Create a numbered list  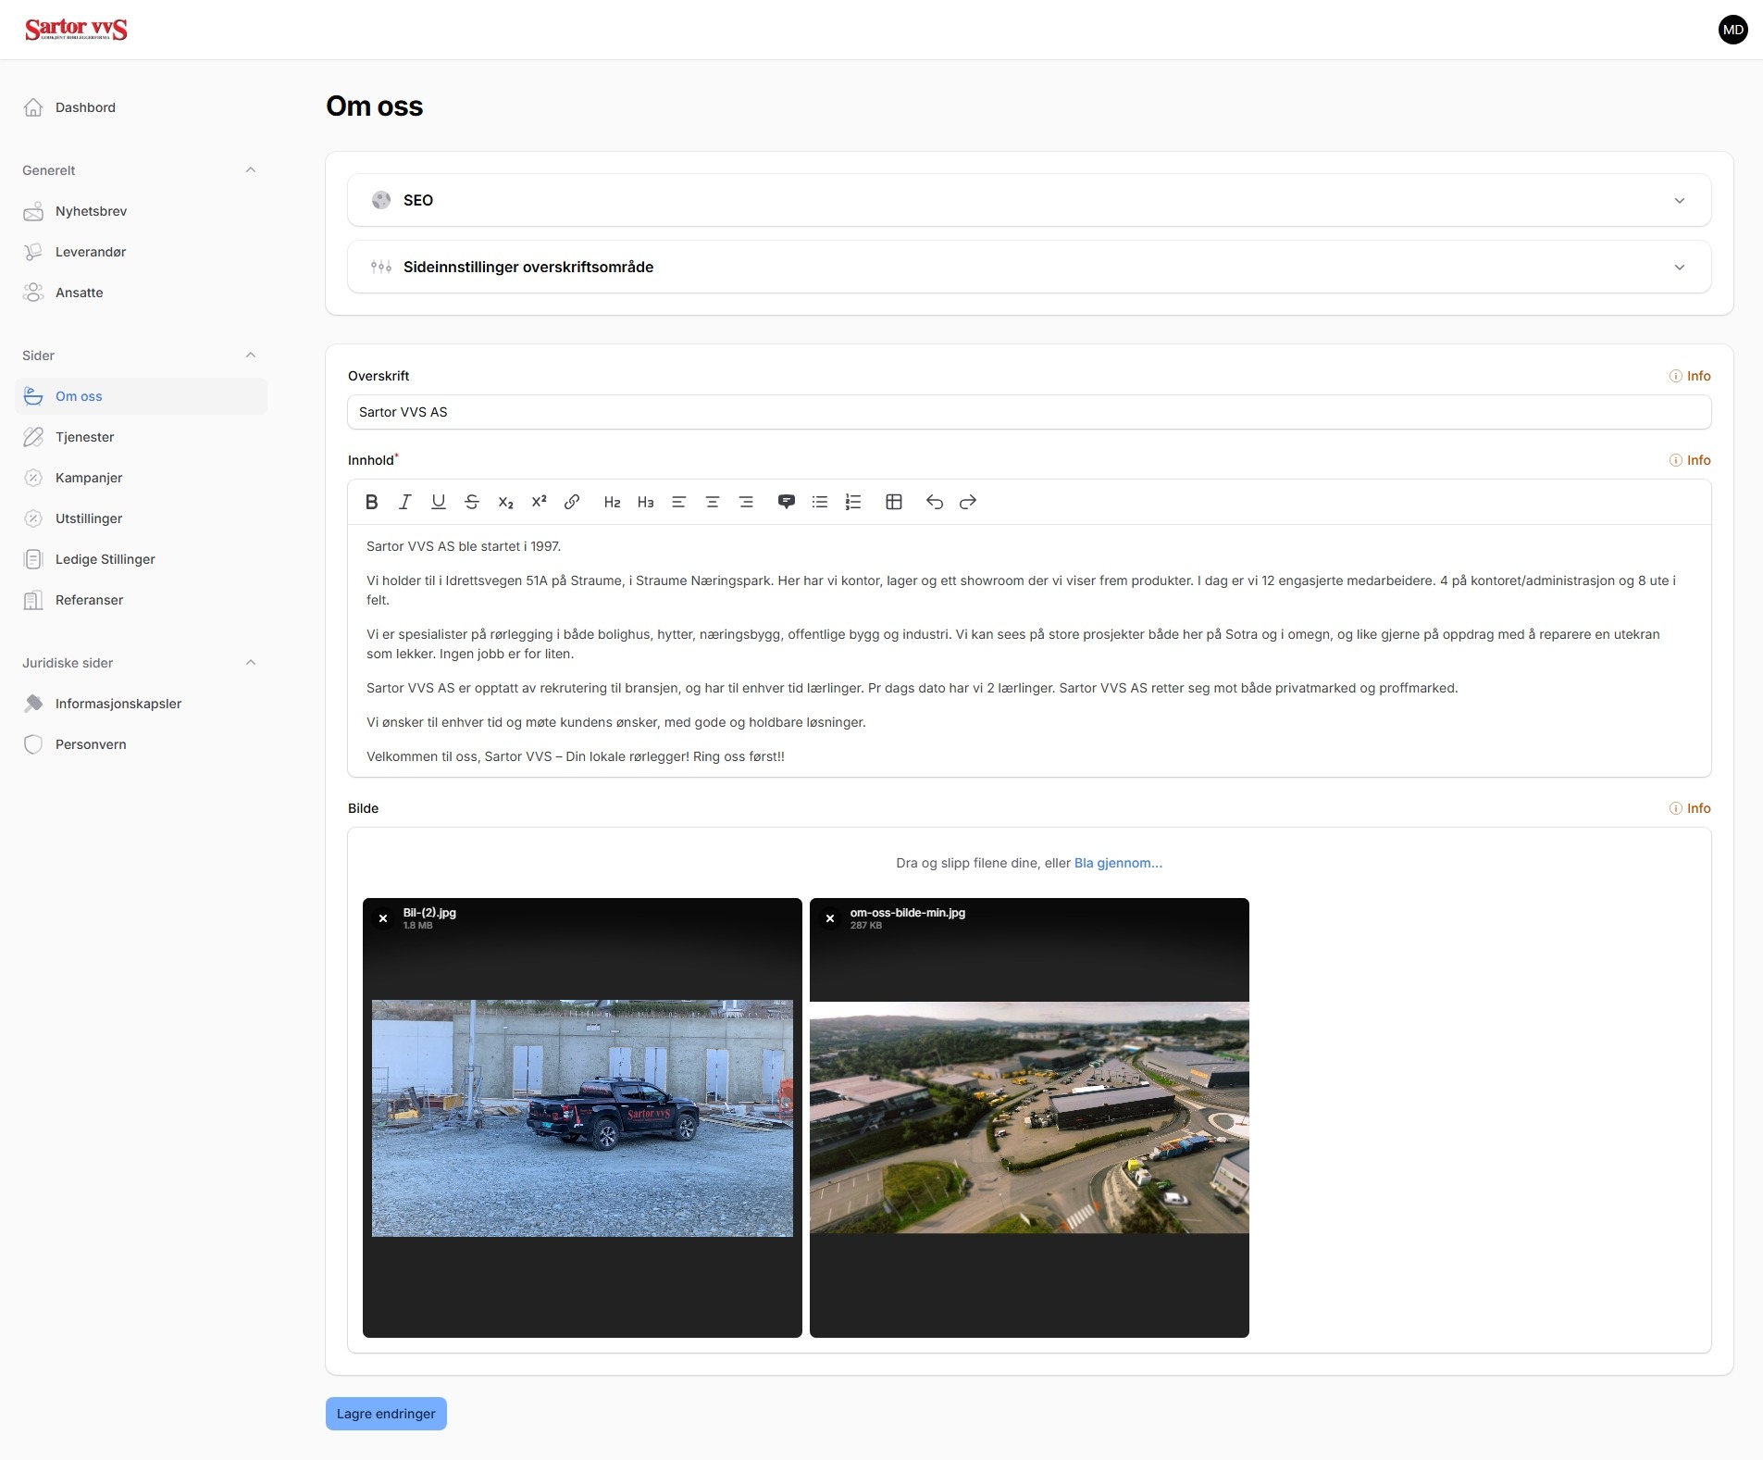(853, 502)
